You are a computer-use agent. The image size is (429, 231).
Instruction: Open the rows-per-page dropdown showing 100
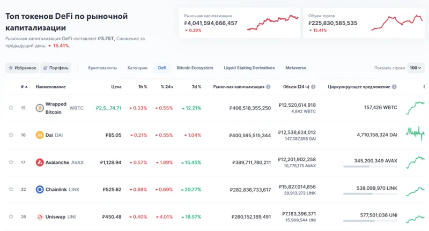pyautogui.click(x=415, y=68)
